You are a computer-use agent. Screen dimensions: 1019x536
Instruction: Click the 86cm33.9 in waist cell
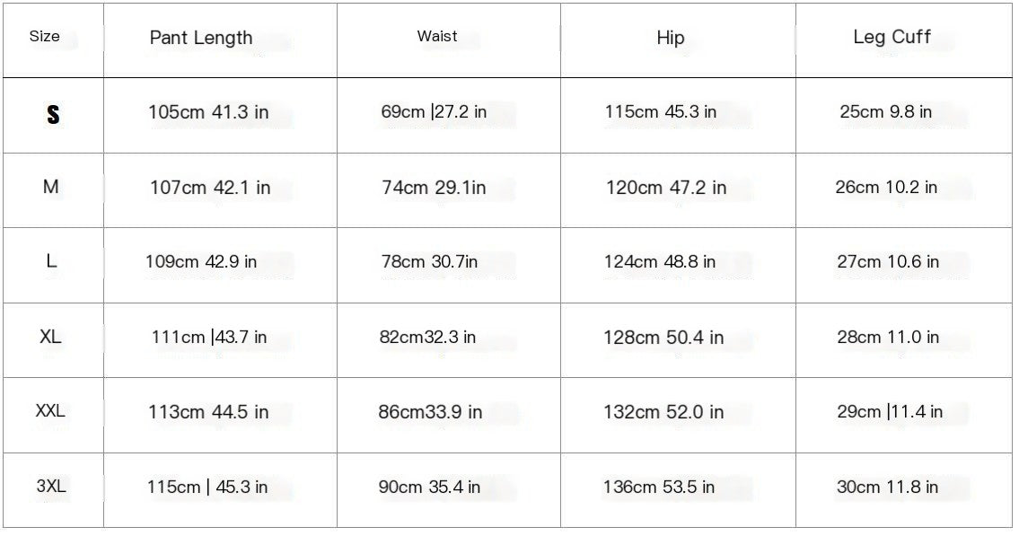(x=430, y=412)
